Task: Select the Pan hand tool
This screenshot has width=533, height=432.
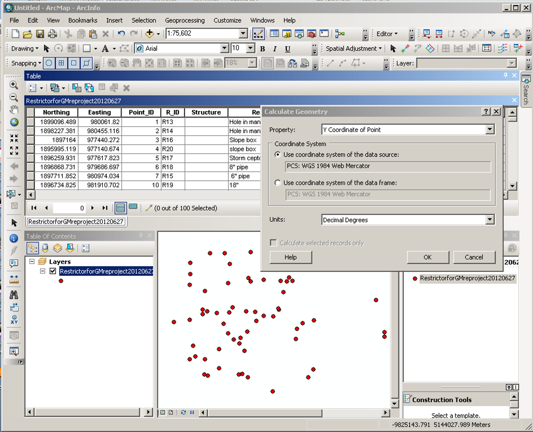Action: point(14,109)
